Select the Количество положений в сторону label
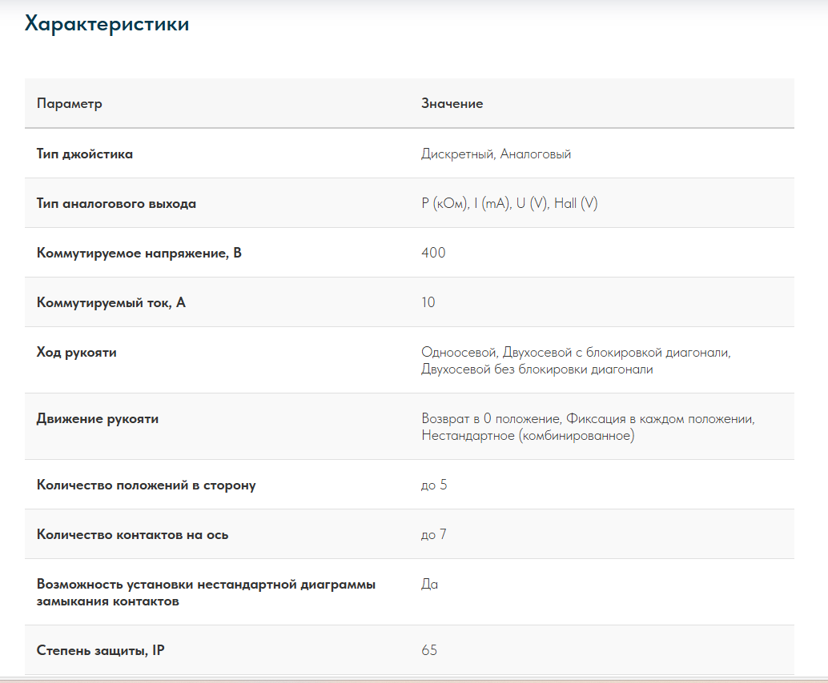The image size is (828, 683). (146, 485)
